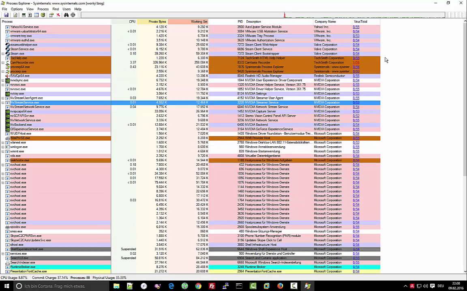Collapse the CamRecorder.exe tree node

click(x=3, y=63)
